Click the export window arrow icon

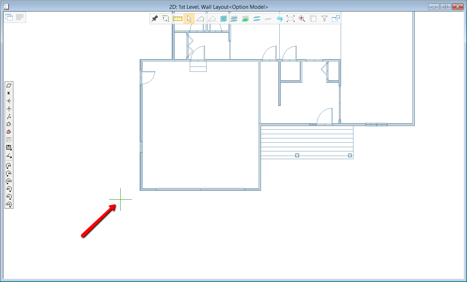(336, 19)
